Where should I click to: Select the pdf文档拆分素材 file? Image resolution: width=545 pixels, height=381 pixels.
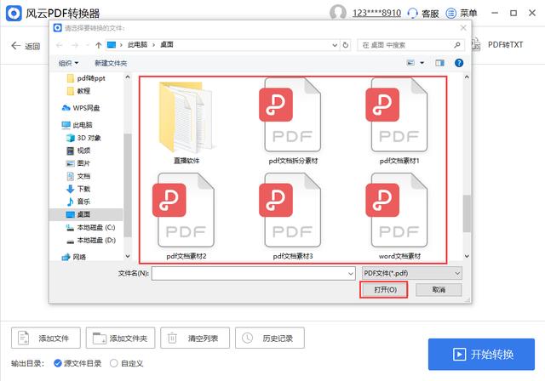[290, 119]
